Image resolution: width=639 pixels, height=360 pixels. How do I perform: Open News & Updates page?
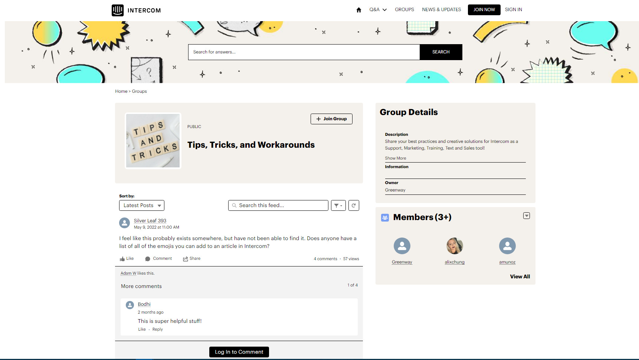pyautogui.click(x=441, y=10)
